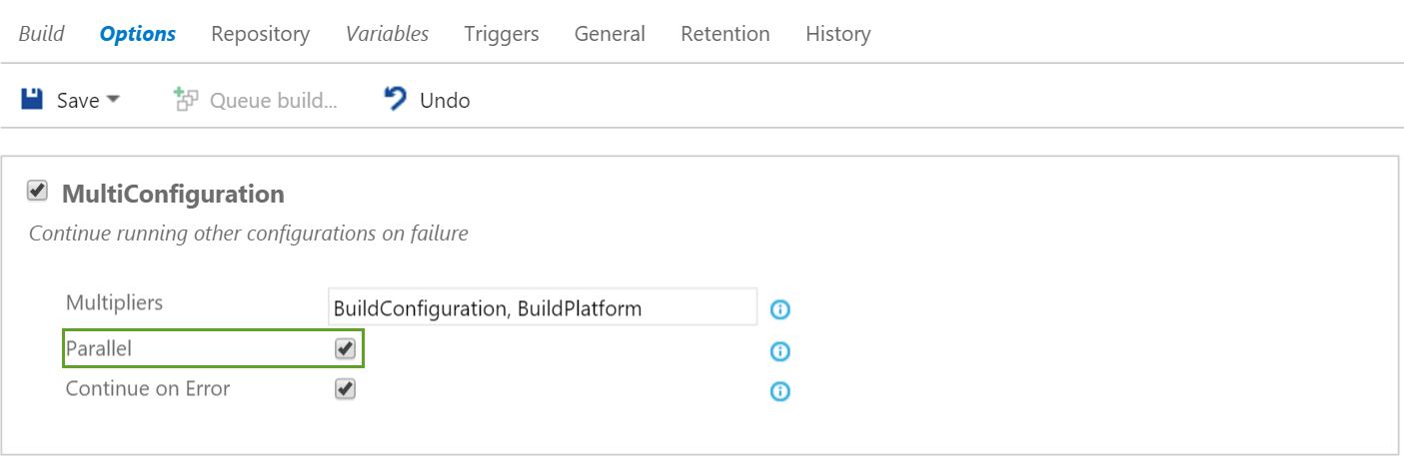Click the Queue build button text
The height and width of the screenshot is (458, 1404).
pyautogui.click(x=273, y=101)
